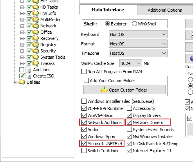Image resolution: width=193 pixels, height=162 pixels.
Task: Tick the Switch To Admin checkbox
Action: [84, 151]
